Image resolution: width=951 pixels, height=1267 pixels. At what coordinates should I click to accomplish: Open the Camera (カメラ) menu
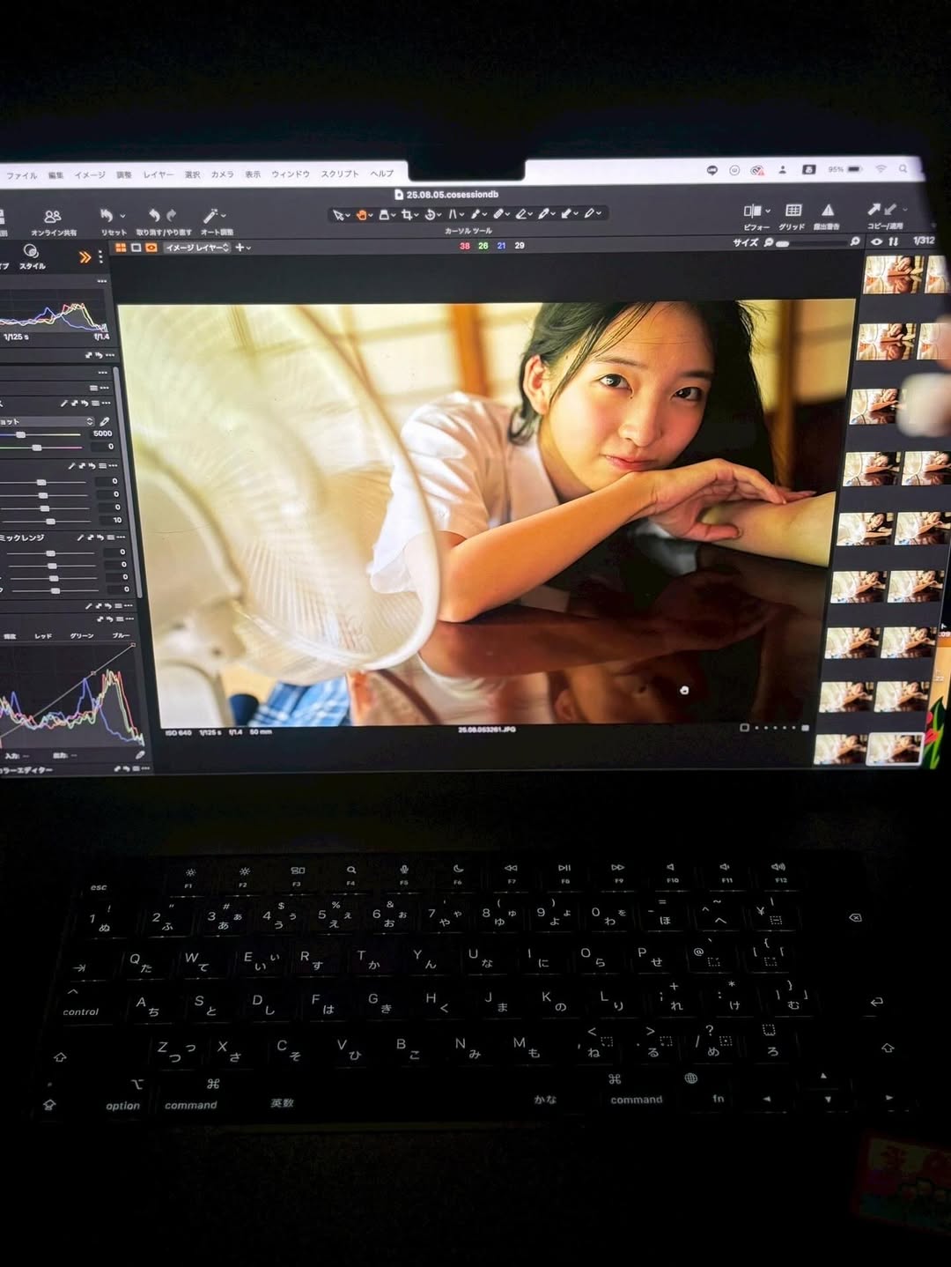pyautogui.click(x=222, y=174)
